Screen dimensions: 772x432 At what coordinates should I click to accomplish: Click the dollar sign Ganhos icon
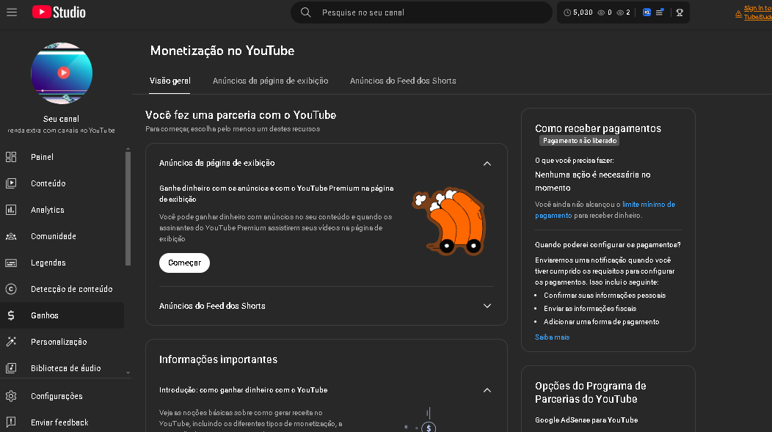click(11, 315)
